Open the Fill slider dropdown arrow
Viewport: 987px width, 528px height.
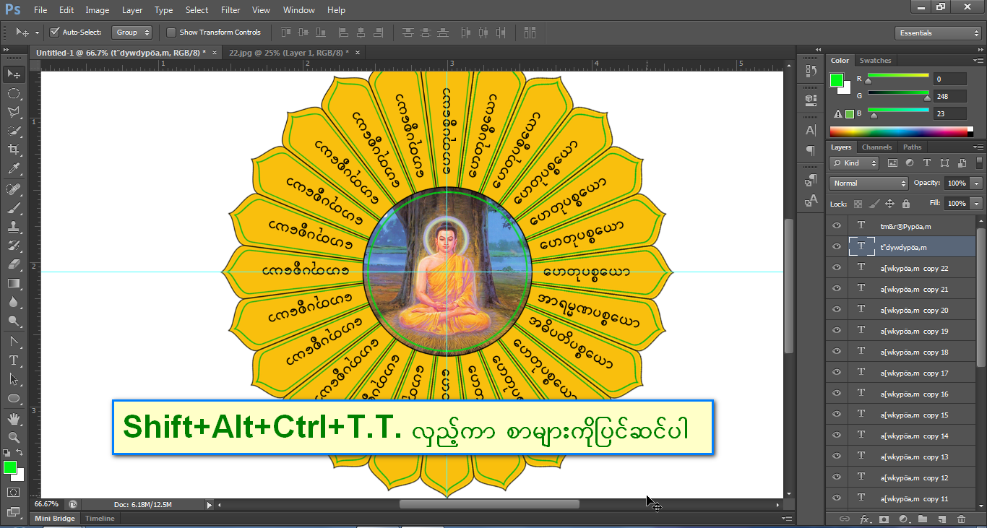(977, 204)
